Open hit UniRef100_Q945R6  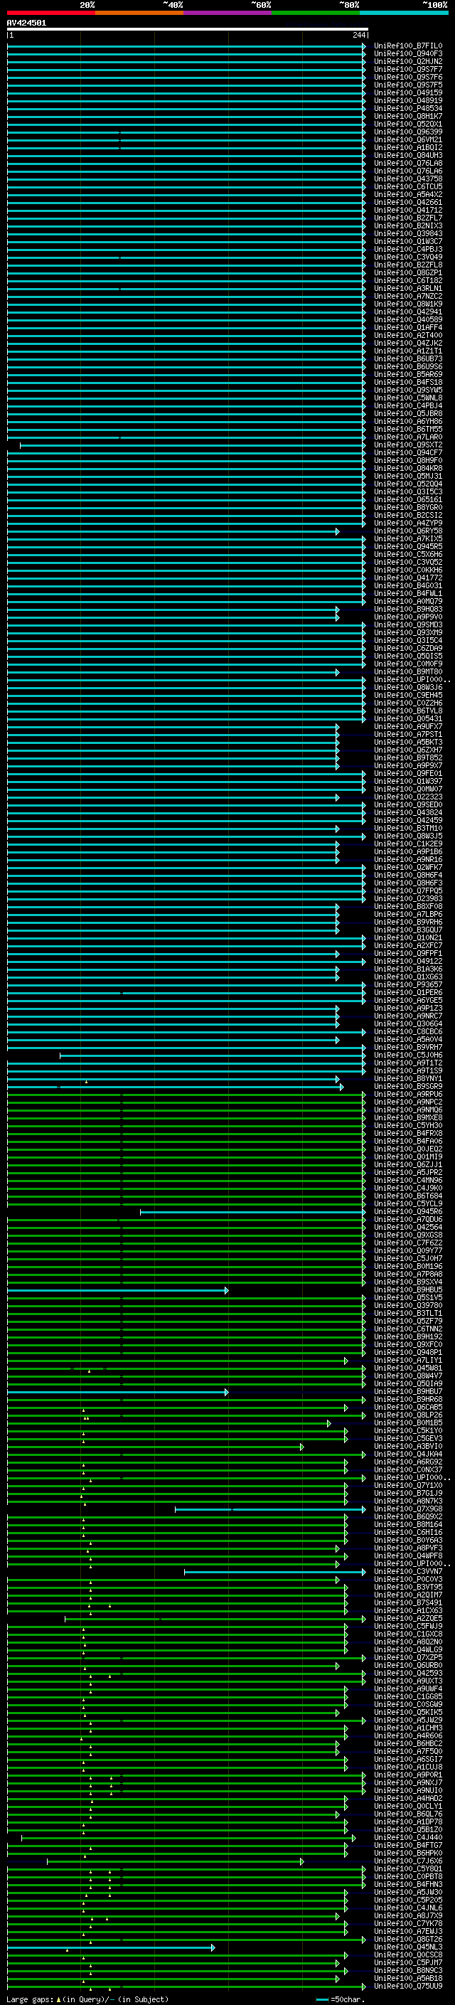(407, 1211)
